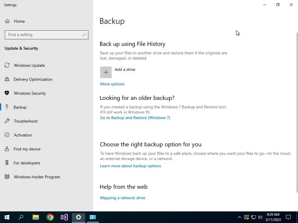Viewport: 298px width, 223px height.
Task: Click the volume speaker tray icon
Action: tap(260, 217)
